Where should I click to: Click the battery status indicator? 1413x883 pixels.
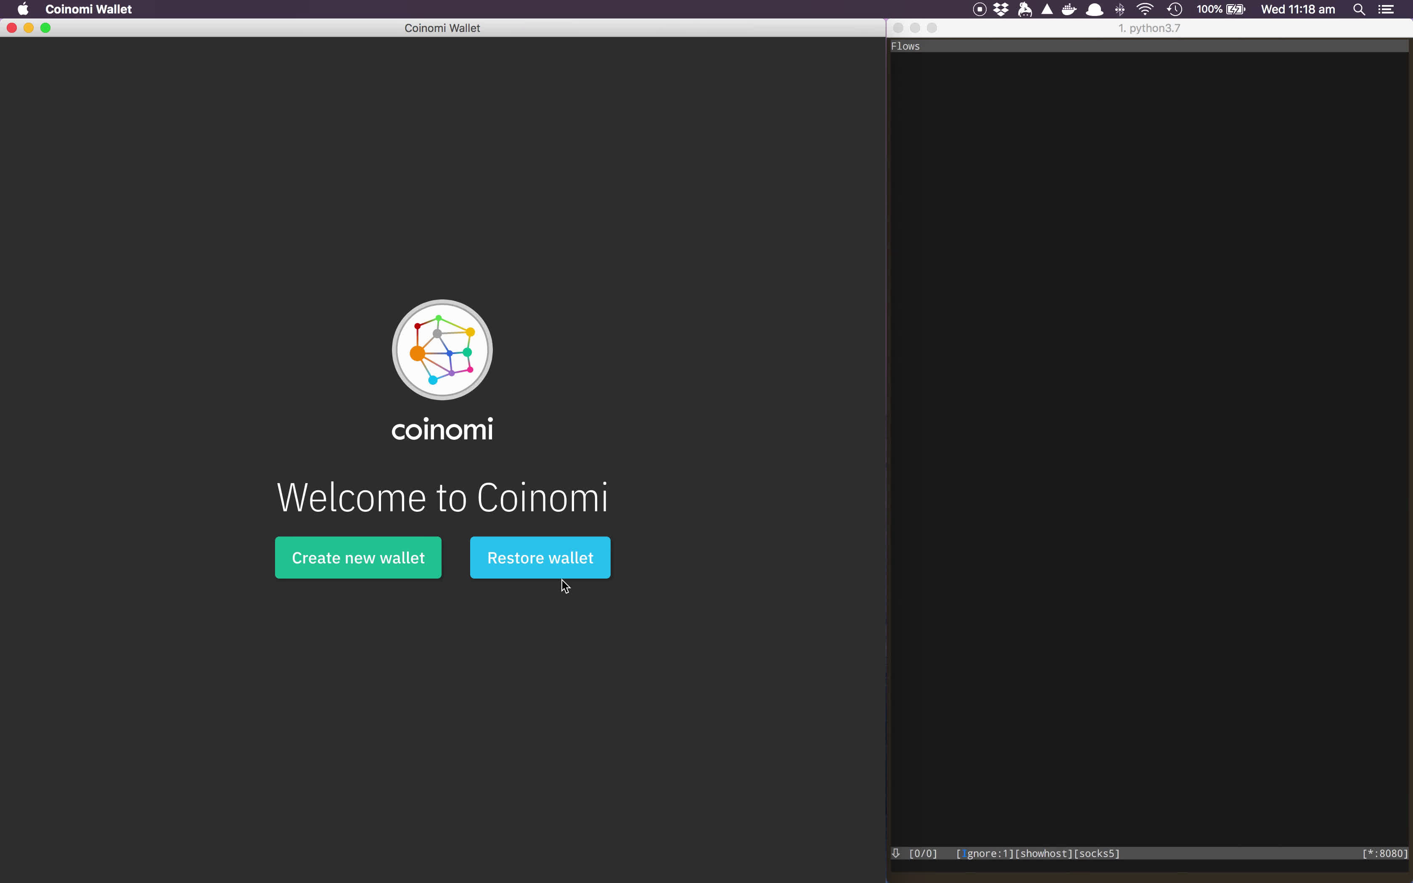(1221, 9)
